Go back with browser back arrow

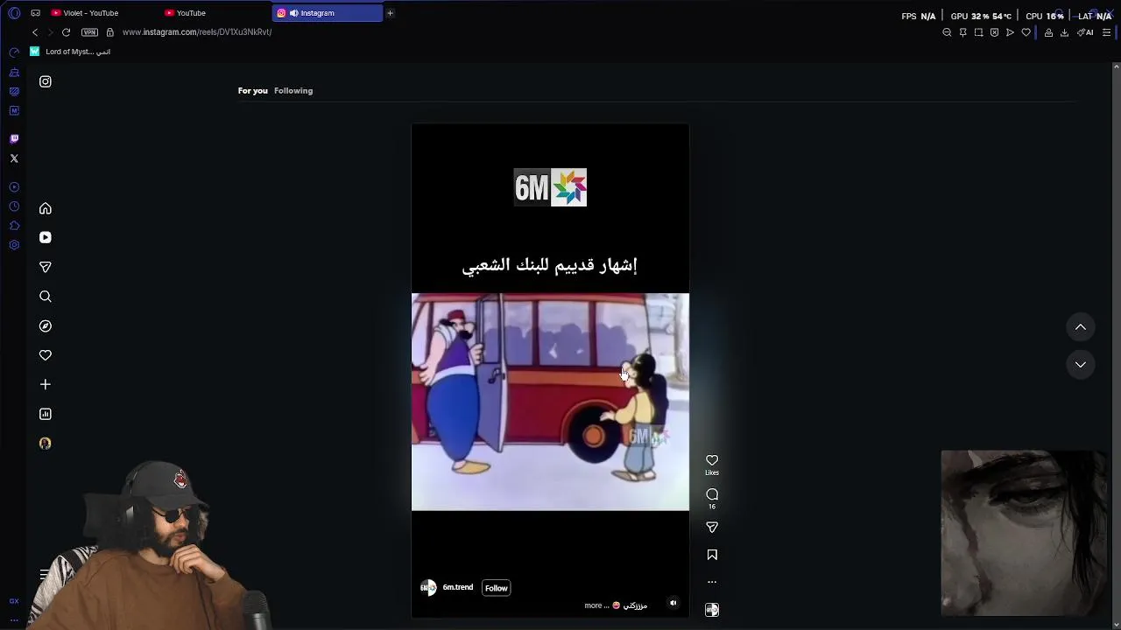pos(35,32)
